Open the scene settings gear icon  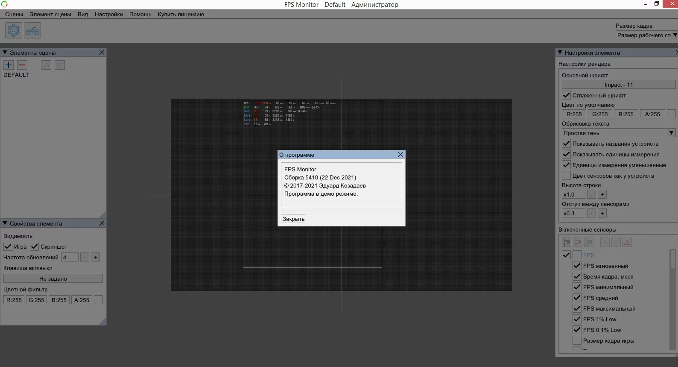click(x=14, y=30)
